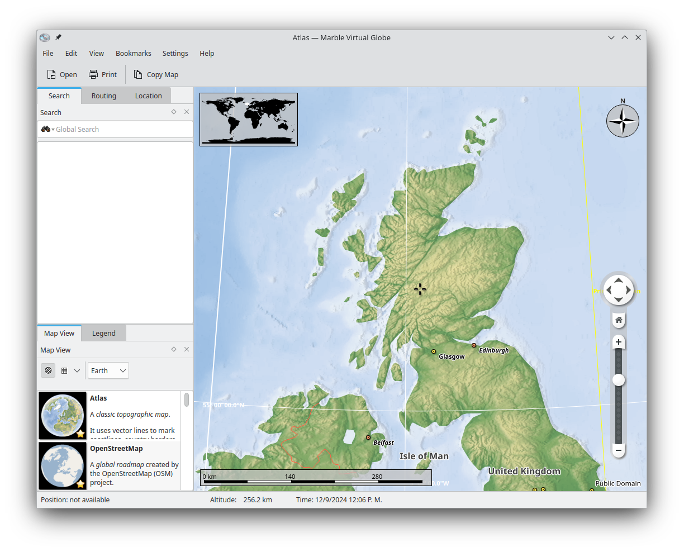Toggle favorite star on OpenStreetMap theme
Image resolution: width=684 pixels, height=552 pixels.
tap(80, 484)
